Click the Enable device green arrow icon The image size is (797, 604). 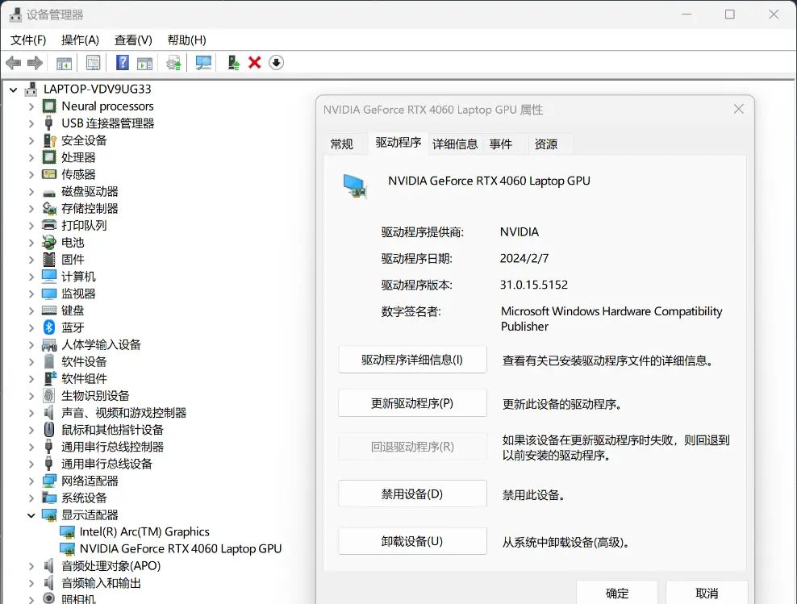pos(233,62)
